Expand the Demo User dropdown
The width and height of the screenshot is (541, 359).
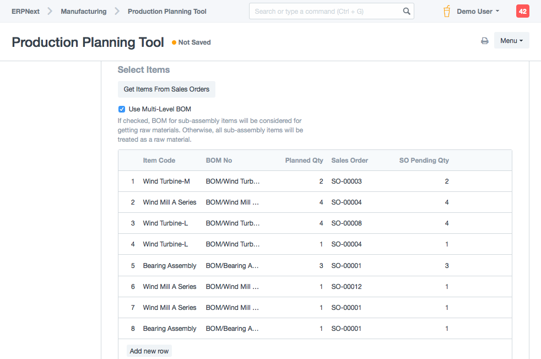click(478, 12)
